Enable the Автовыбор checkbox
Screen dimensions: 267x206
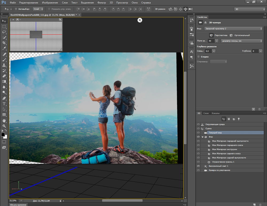16,9
